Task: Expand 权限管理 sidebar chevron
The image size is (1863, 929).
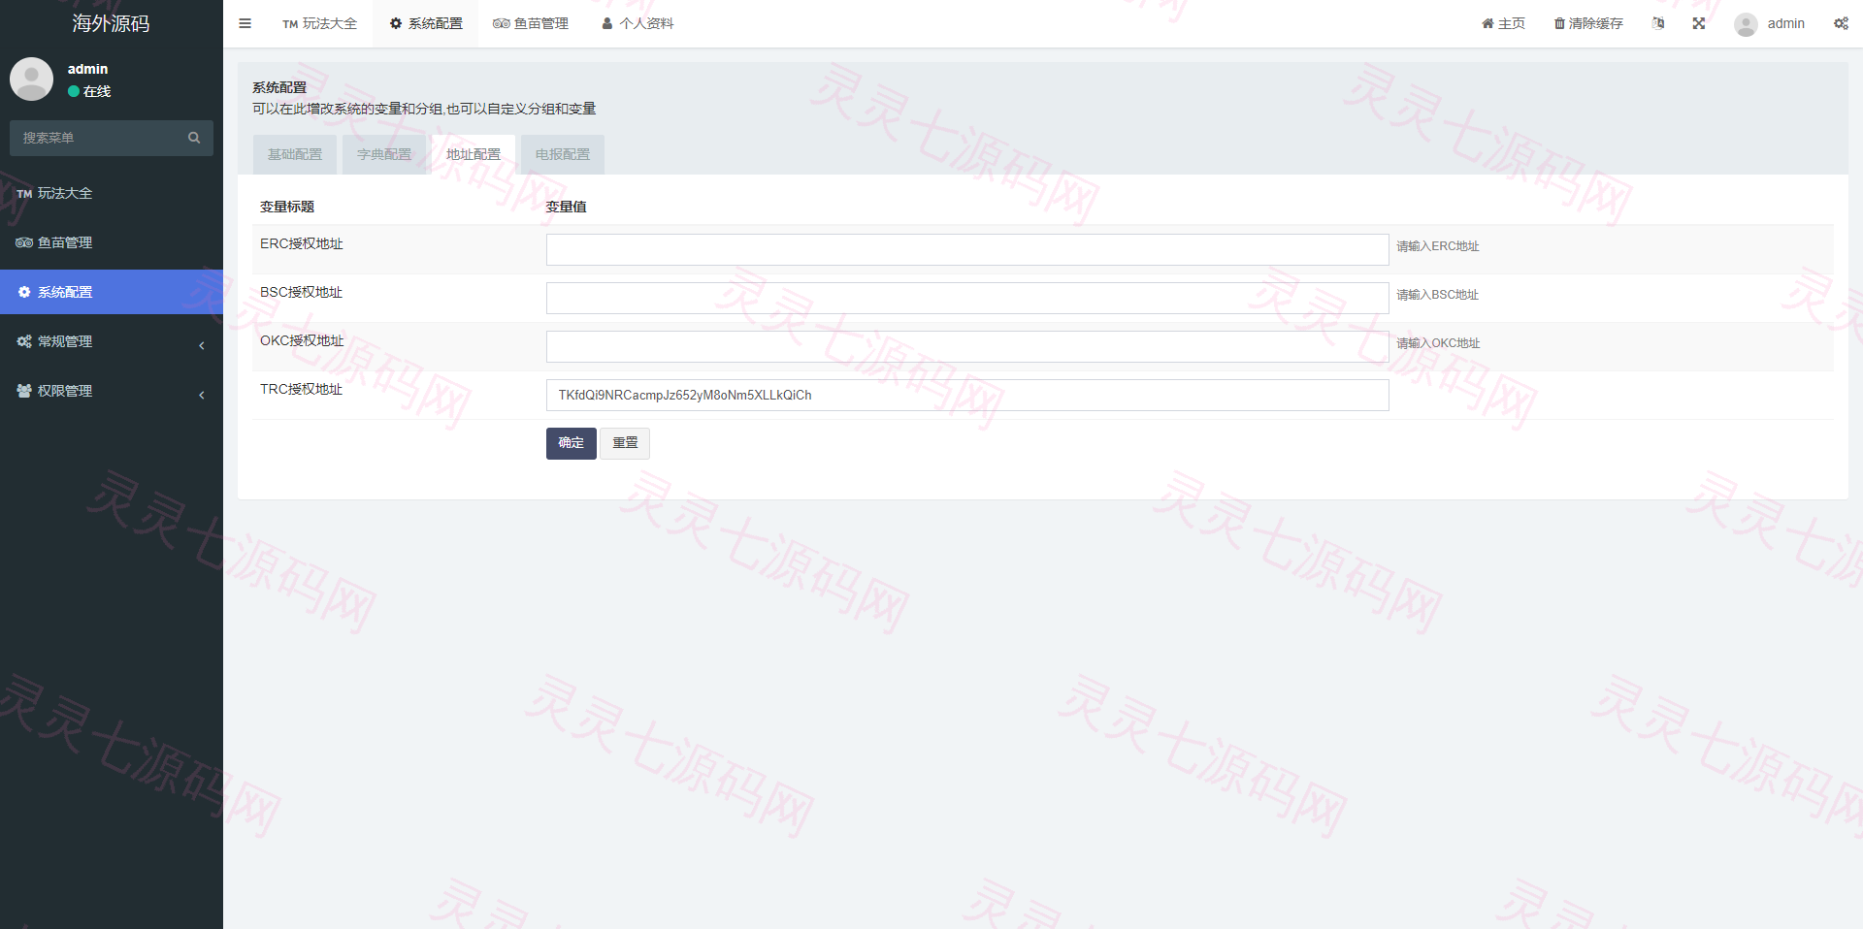Action: (x=202, y=395)
